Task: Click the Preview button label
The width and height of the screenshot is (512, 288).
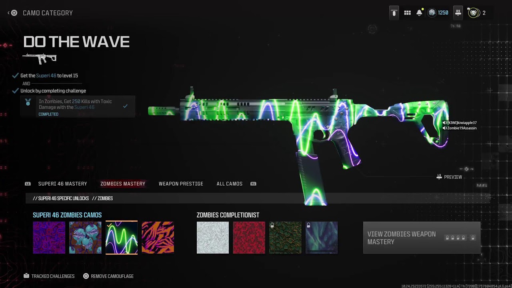Action: 453,177
